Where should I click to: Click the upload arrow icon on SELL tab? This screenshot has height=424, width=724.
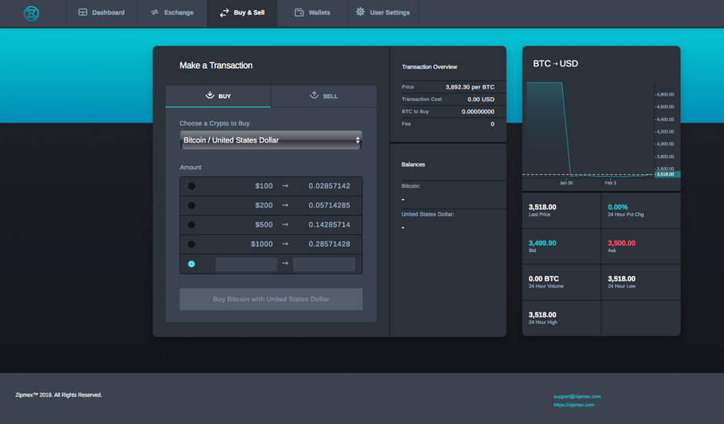click(314, 95)
